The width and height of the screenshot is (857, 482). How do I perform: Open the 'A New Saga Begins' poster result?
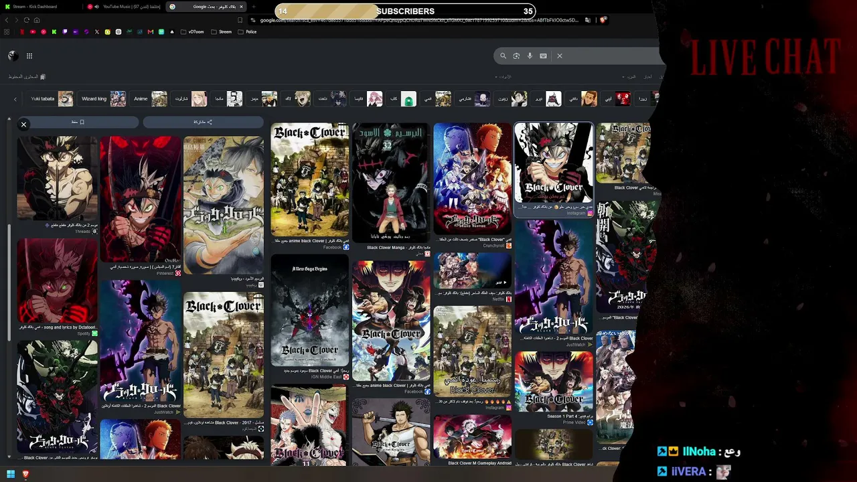[309, 310]
